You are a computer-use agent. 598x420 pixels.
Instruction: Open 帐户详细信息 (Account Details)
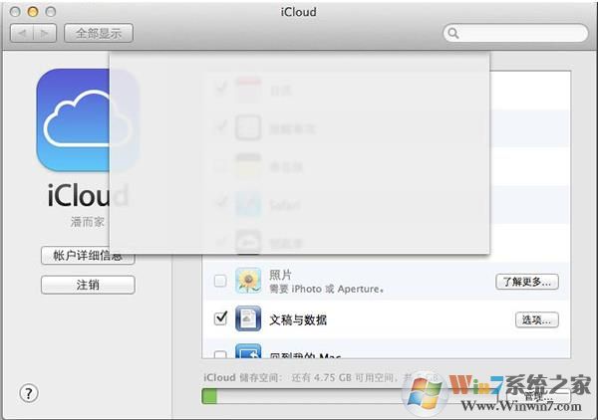pyautogui.click(x=88, y=256)
